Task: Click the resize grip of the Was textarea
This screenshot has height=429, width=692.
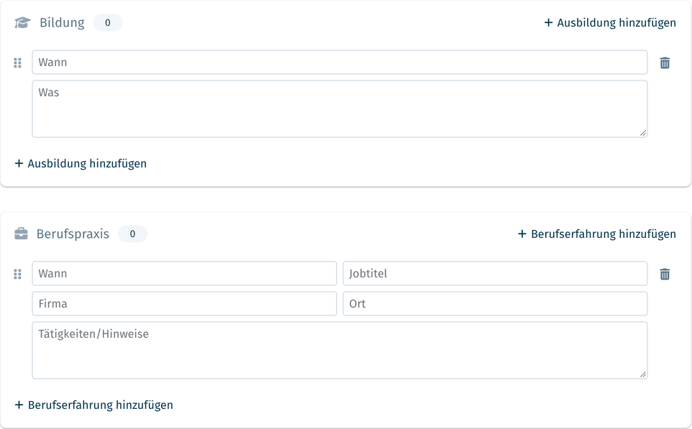Action: (642, 133)
